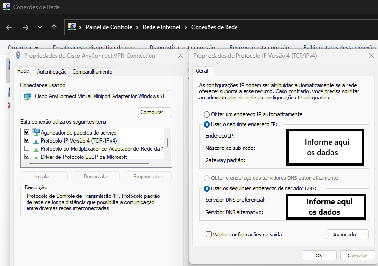Click Cisco AnyConnect properties title icon
Viewport: 378px width, 266px height.
(x=18, y=55)
